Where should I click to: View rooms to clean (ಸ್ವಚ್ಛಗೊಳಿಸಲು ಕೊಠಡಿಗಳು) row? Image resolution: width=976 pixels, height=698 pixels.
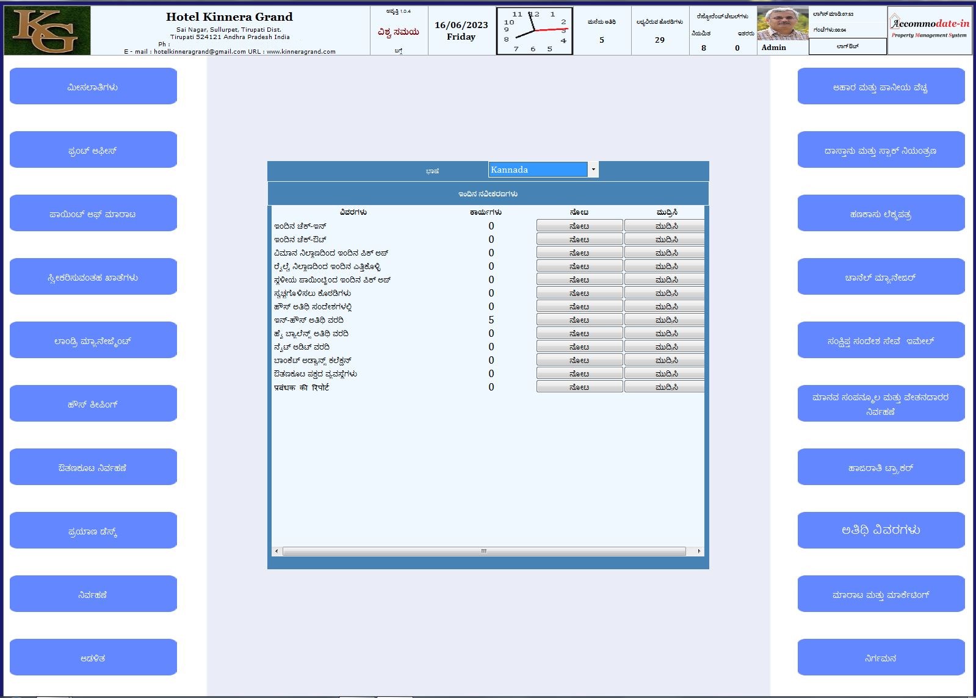tap(579, 293)
